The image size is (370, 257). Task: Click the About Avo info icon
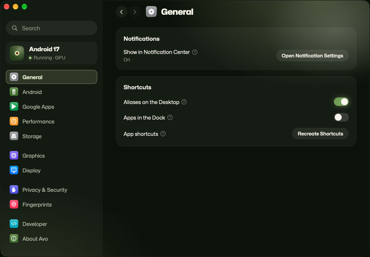14,238
